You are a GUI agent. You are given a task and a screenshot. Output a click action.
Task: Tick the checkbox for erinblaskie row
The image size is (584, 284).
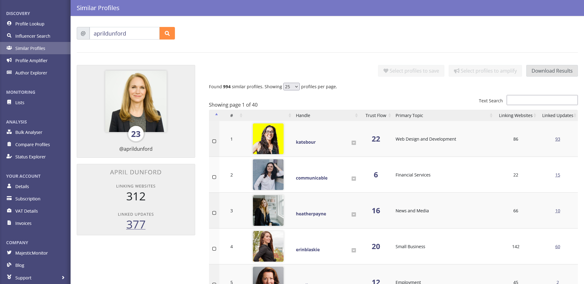(x=214, y=249)
